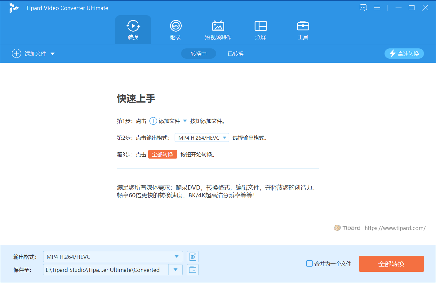Viewport: 436px width, 283px height.
Task: Close the Tipard Video Converter window
Action: [x=425, y=8]
